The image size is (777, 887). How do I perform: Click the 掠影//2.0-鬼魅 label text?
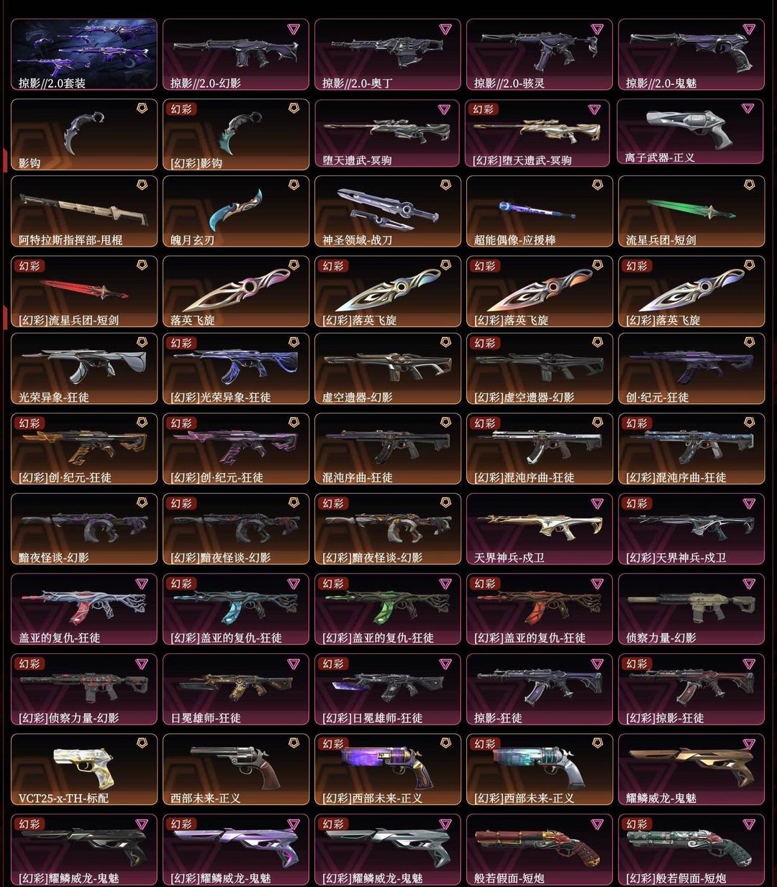[661, 83]
